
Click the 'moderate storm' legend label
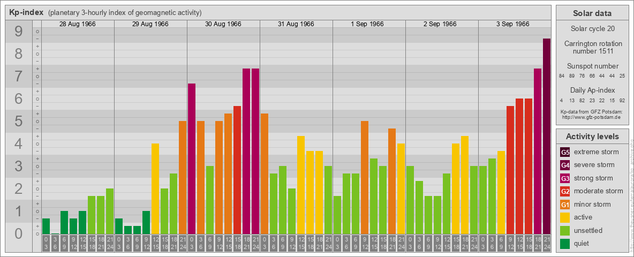tap(599, 191)
